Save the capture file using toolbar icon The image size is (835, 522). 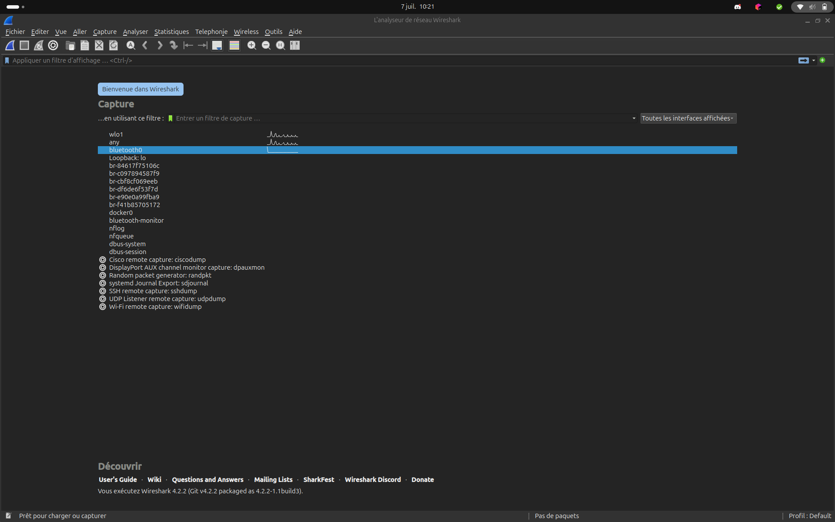click(x=85, y=45)
